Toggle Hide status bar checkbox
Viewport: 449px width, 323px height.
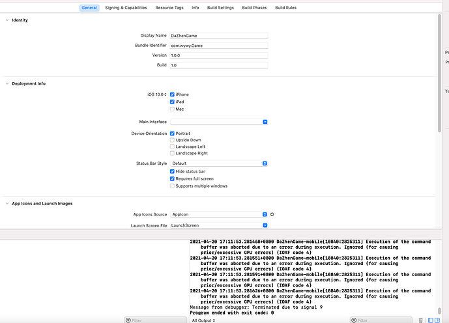[x=172, y=171]
